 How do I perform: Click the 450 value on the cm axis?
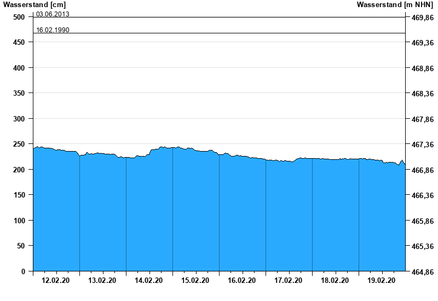pyautogui.click(x=19, y=42)
